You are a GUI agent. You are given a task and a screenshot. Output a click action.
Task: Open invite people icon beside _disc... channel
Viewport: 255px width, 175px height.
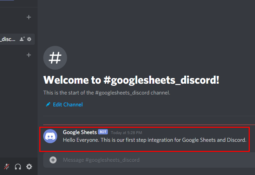click(22, 39)
